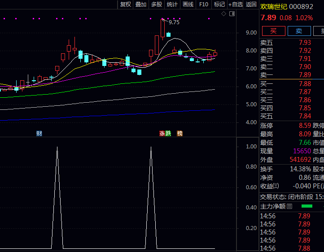The image size is (324, 252).
Task: Click the 标记 mark button
Action: (219, 4)
